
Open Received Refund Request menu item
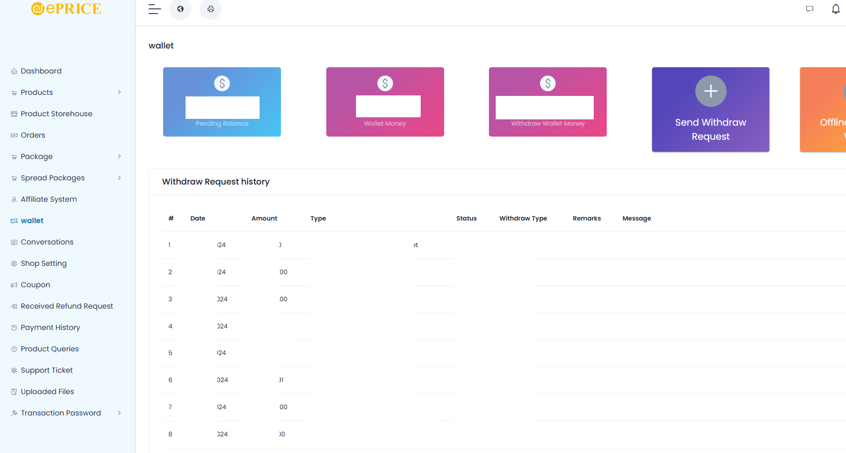tap(67, 306)
